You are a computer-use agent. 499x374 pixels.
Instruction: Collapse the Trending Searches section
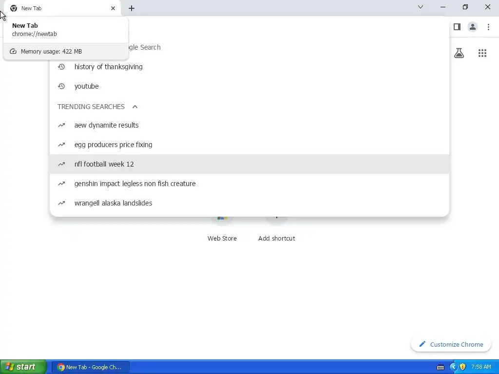click(135, 107)
